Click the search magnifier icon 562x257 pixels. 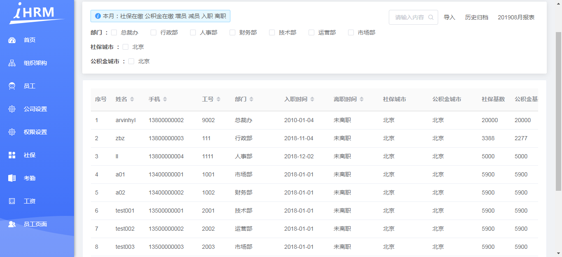[x=431, y=17]
